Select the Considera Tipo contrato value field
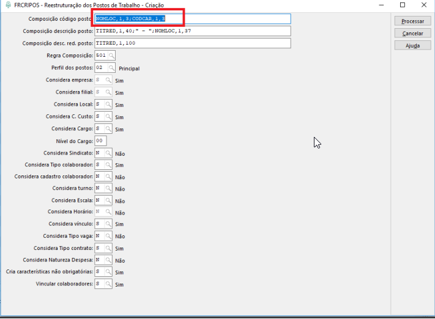This screenshot has height=319, width=435. pyautogui.click(x=99, y=248)
